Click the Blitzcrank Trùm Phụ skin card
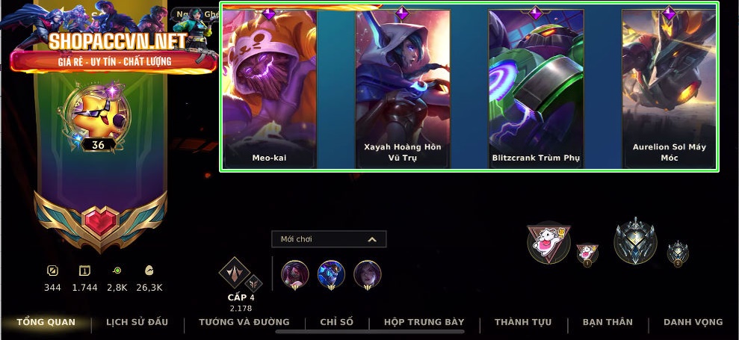This screenshot has height=340, width=739. coord(536,88)
